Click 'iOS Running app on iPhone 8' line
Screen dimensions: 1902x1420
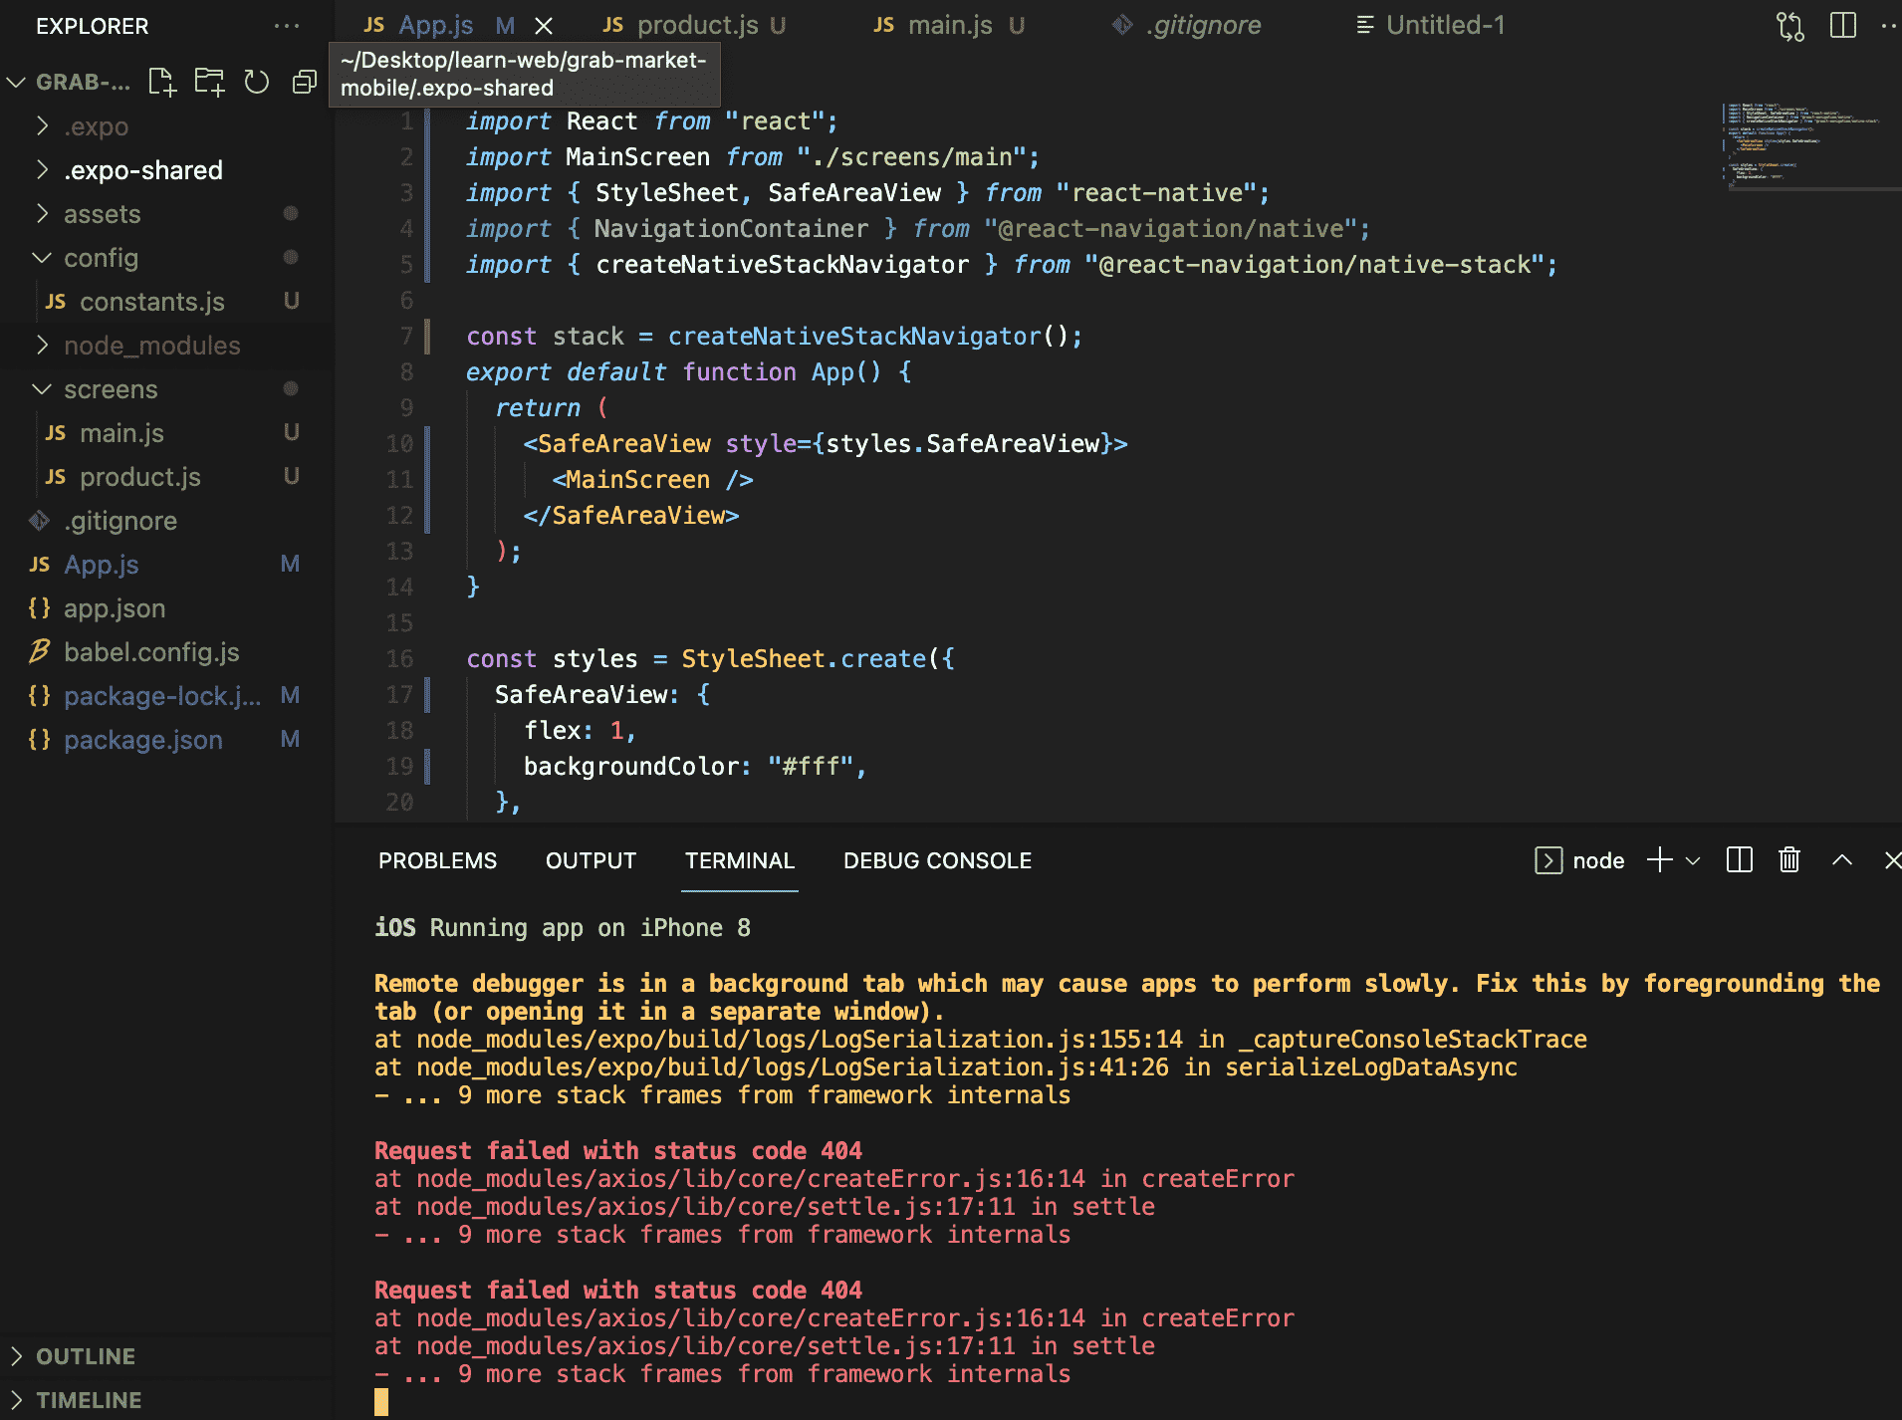pyautogui.click(x=563, y=928)
